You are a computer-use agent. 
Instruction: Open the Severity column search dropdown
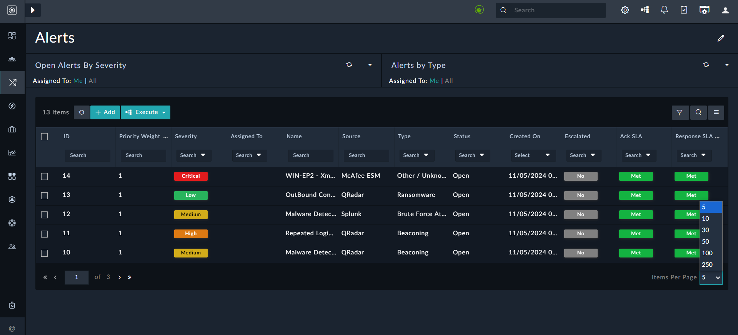click(193, 155)
